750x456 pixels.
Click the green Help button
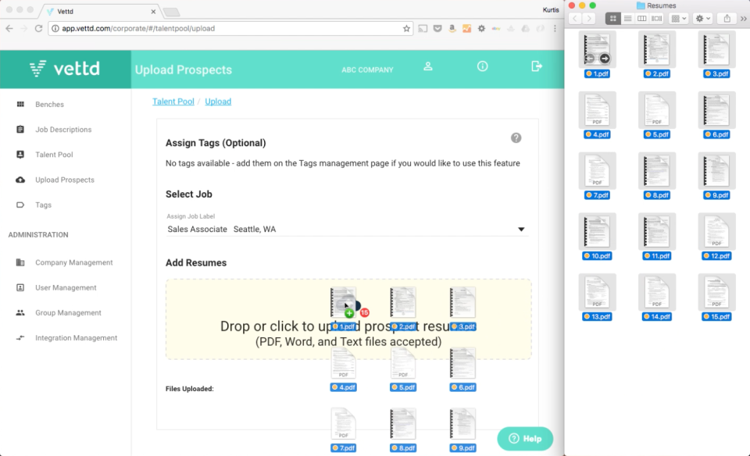click(525, 439)
